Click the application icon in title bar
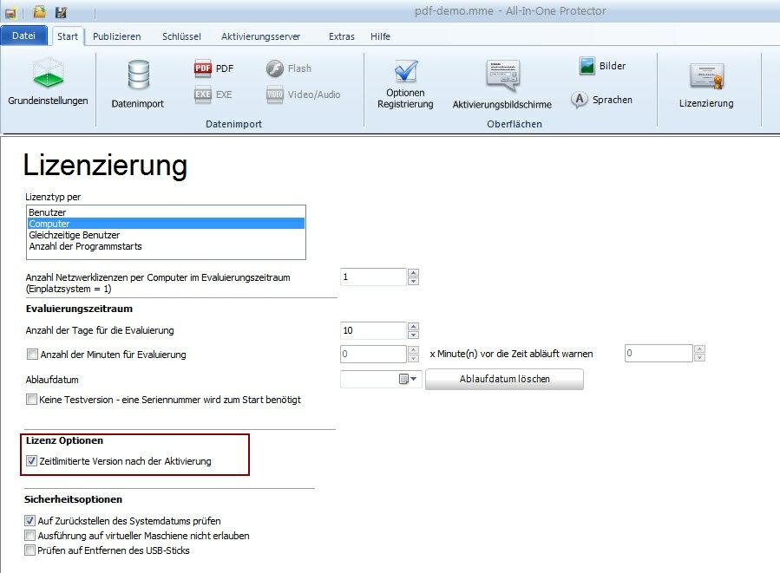Image resolution: width=780 pixels, height=573 pixels. [10, 12]
